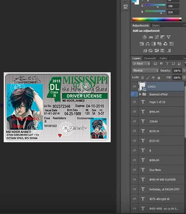The width and height of the screenshot is (186, 214).
Task: Toggle lock position
Action: [153, 77]
